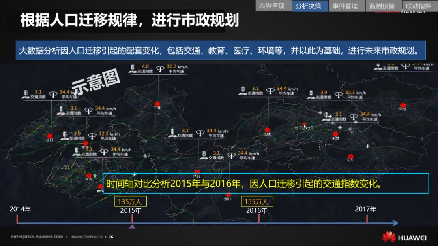Go to the 监测预警 tab

tap(384, 6)
